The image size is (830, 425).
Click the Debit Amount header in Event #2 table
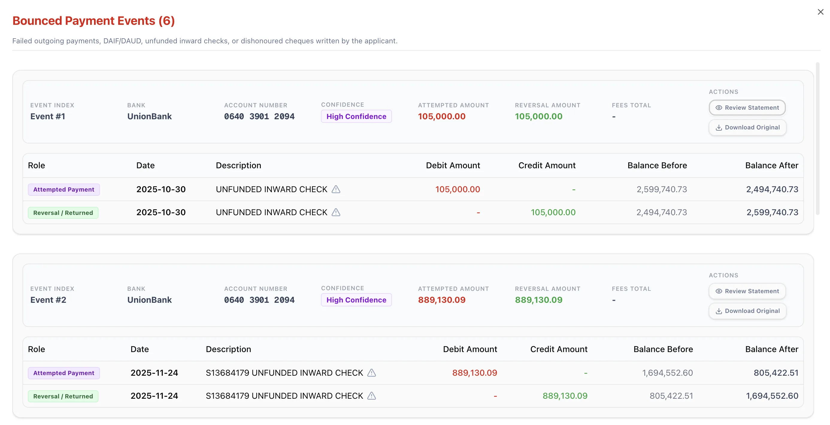tap(470, 349)
